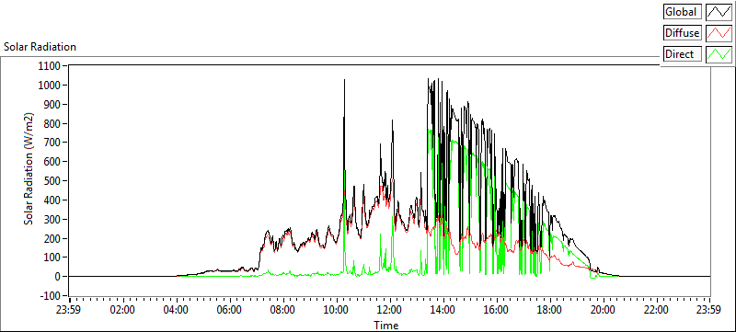The width and height of the screenshot is (736, 332).
Task: Click the 20:00 time axis label
Action: pos(604,310)
